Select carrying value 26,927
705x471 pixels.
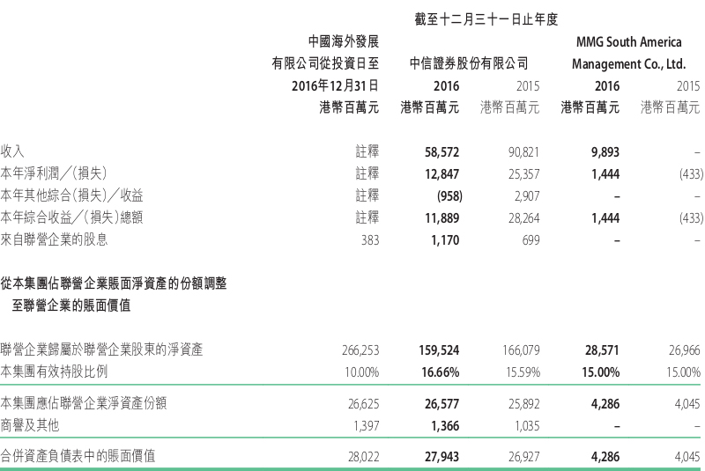(523, 457)
